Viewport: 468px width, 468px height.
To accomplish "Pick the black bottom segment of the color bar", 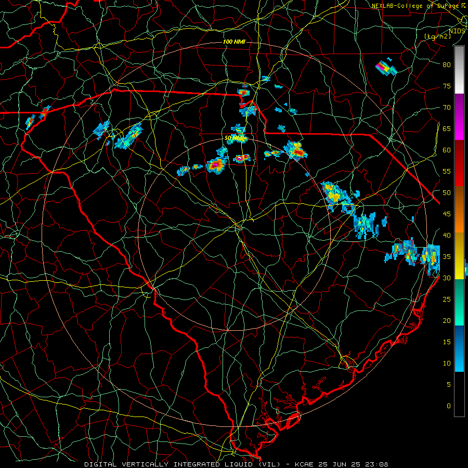I will pos(459,394).
